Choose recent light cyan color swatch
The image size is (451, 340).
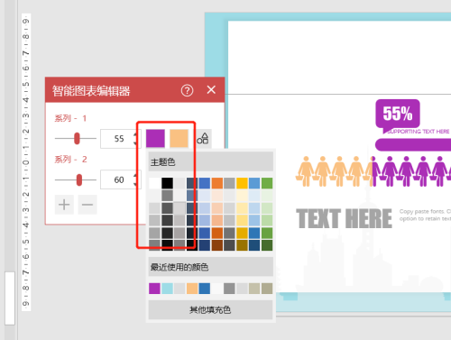point(167,289)
